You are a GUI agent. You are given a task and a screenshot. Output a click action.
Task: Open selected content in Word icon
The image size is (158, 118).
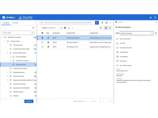click(x=65, y=28)
